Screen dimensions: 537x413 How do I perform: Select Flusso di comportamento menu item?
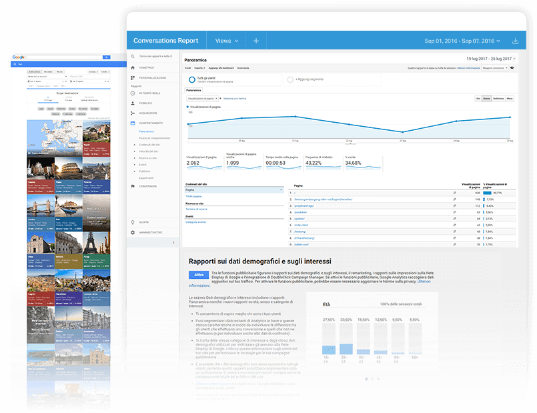pyautogui.click(x=154, y=138)
